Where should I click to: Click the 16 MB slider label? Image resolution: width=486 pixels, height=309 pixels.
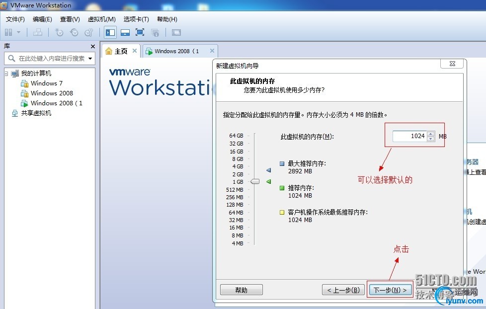click(236, 228)
